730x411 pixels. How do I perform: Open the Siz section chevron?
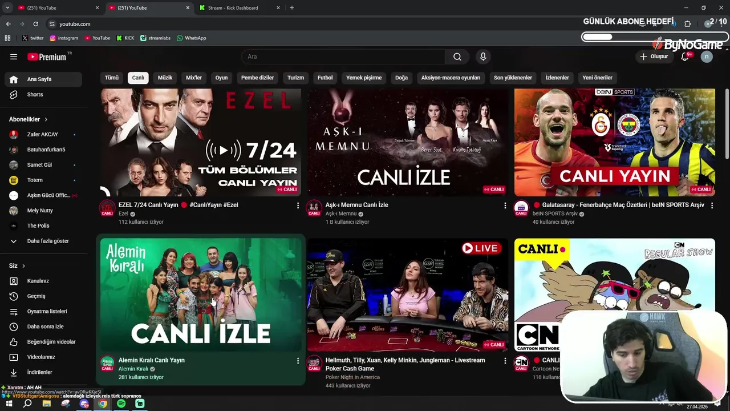coord(23,266)
